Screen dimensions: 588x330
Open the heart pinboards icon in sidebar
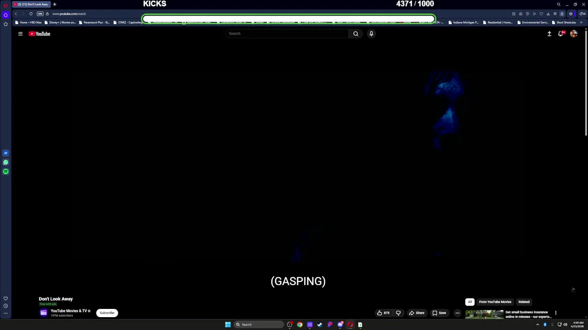(6, 298)
